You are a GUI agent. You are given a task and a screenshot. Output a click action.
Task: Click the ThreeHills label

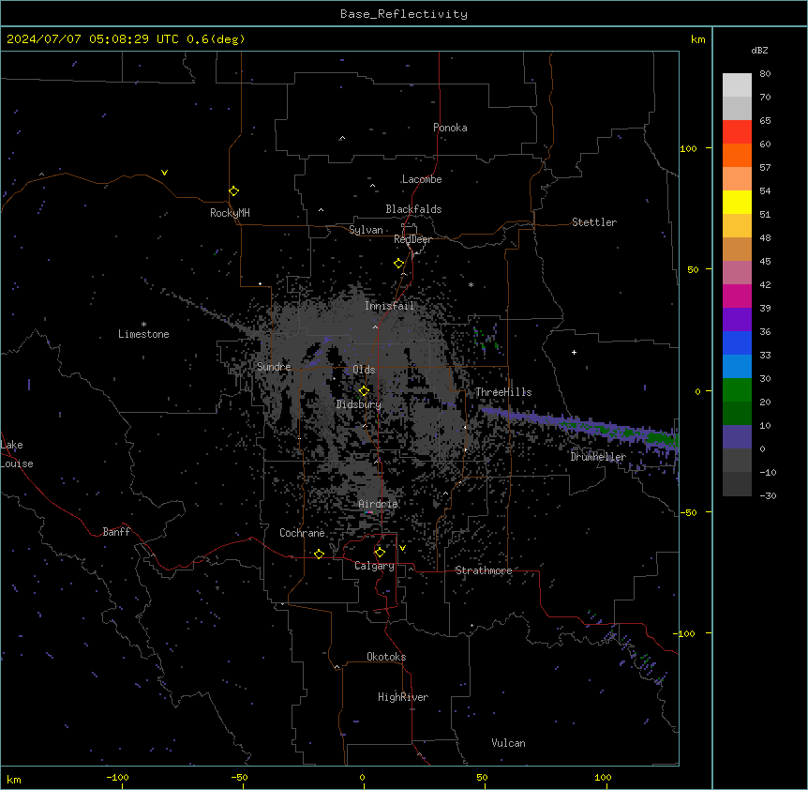pos(503,392)
